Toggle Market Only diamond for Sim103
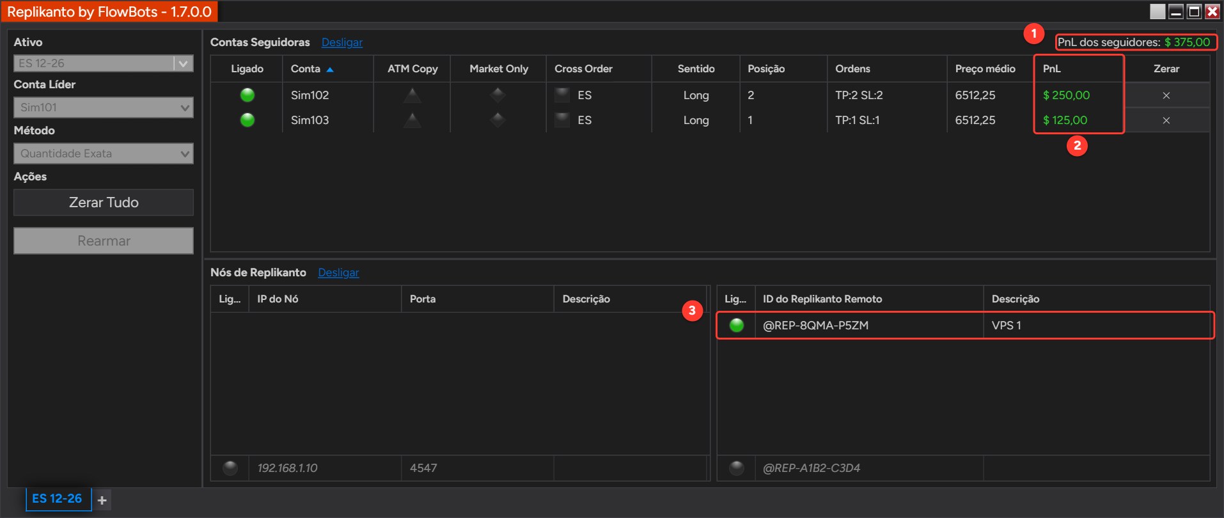 click(498, 120)
